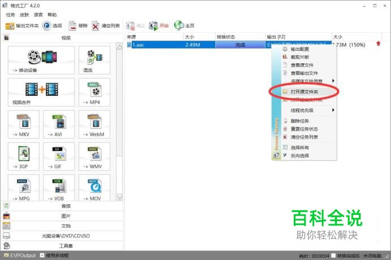Toggle the 使用多线程 multithreading checkbox
This screenshot has height=260, width=391.
click(x=42, y=255)
